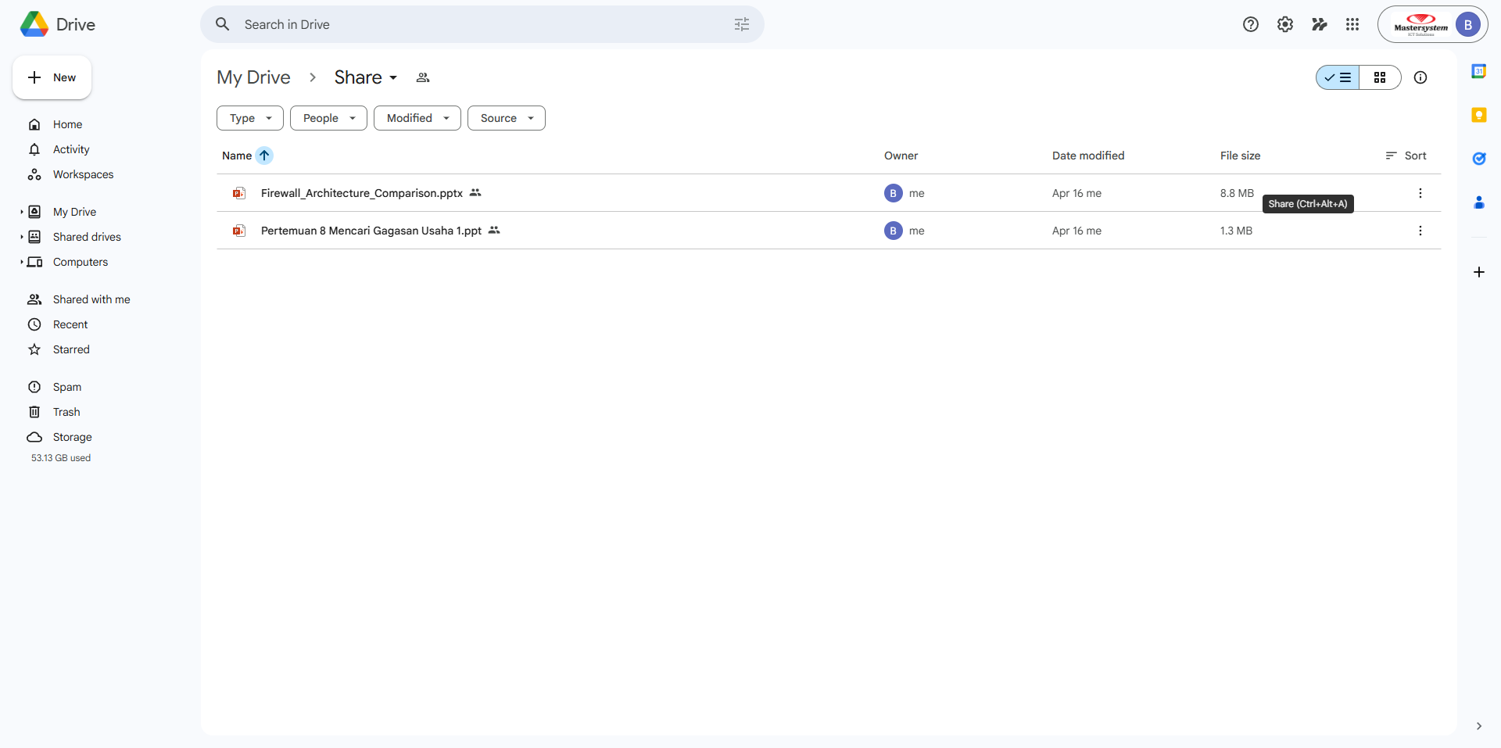Open Google Keep side panel icon

(1479, 115)
